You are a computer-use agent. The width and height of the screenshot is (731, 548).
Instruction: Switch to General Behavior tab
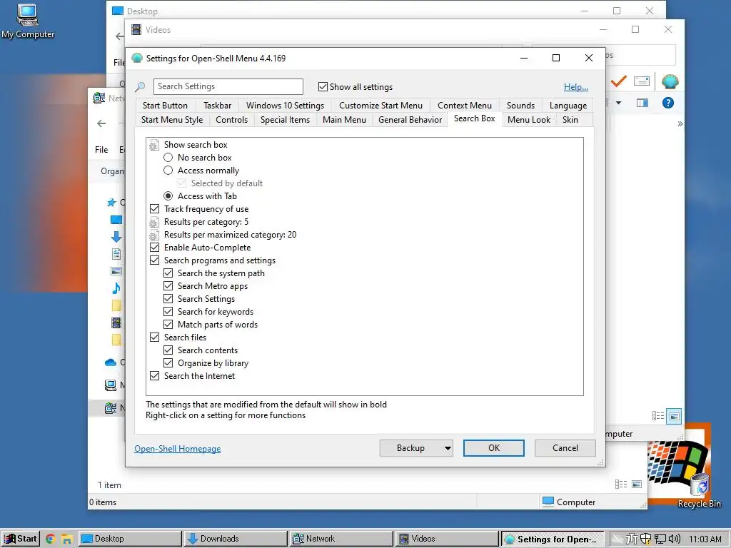coord(410,120)
